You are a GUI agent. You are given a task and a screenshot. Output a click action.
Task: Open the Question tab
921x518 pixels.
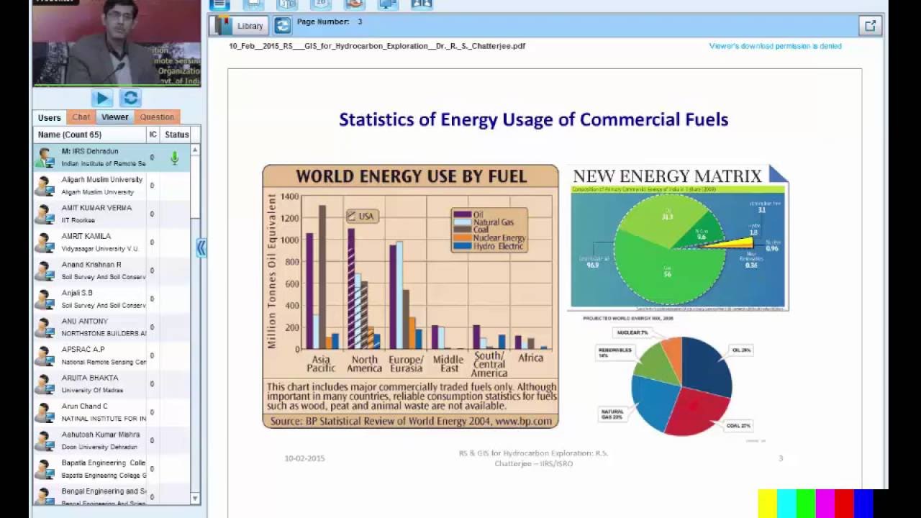point(157,117)
